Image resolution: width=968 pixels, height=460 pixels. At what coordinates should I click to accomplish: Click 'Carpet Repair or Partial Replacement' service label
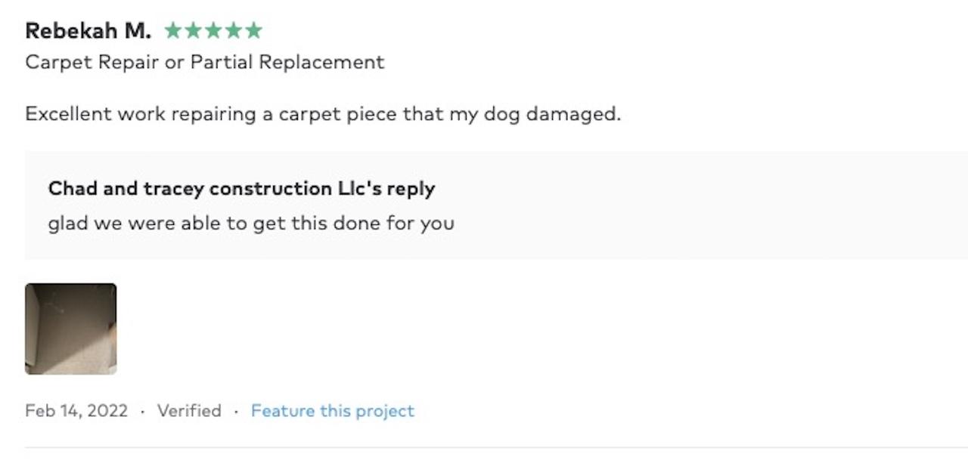(x=204, y=62)
